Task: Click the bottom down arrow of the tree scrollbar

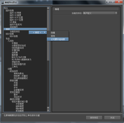Action: click(x=48, y=110)
